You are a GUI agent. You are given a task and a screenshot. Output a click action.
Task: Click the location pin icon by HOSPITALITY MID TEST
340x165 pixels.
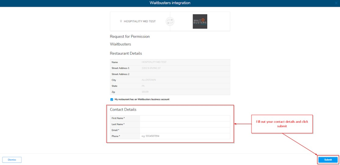click(x=121, y=21)
